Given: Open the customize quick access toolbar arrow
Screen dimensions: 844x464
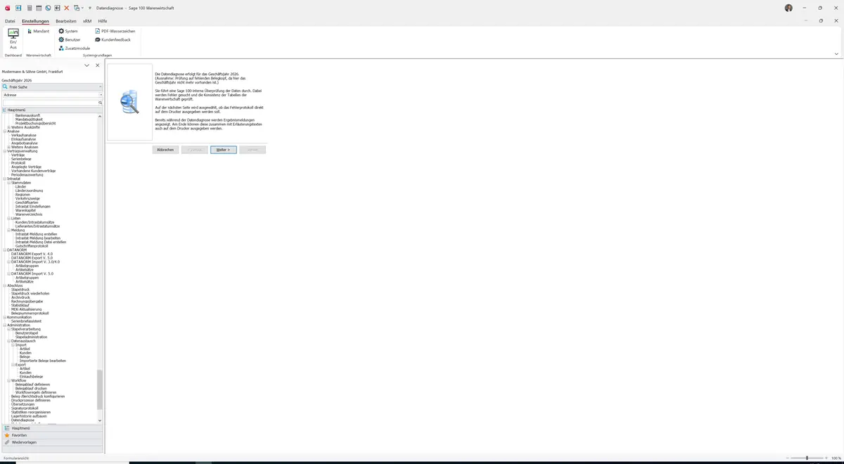Looking at the screenshot, I should 90,8.
